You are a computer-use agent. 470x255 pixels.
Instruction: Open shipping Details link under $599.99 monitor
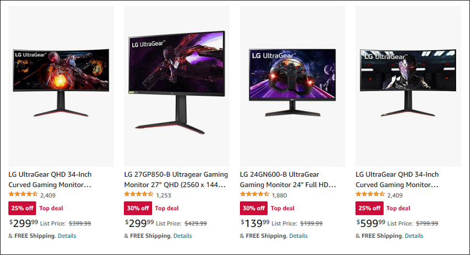[414, 236]
